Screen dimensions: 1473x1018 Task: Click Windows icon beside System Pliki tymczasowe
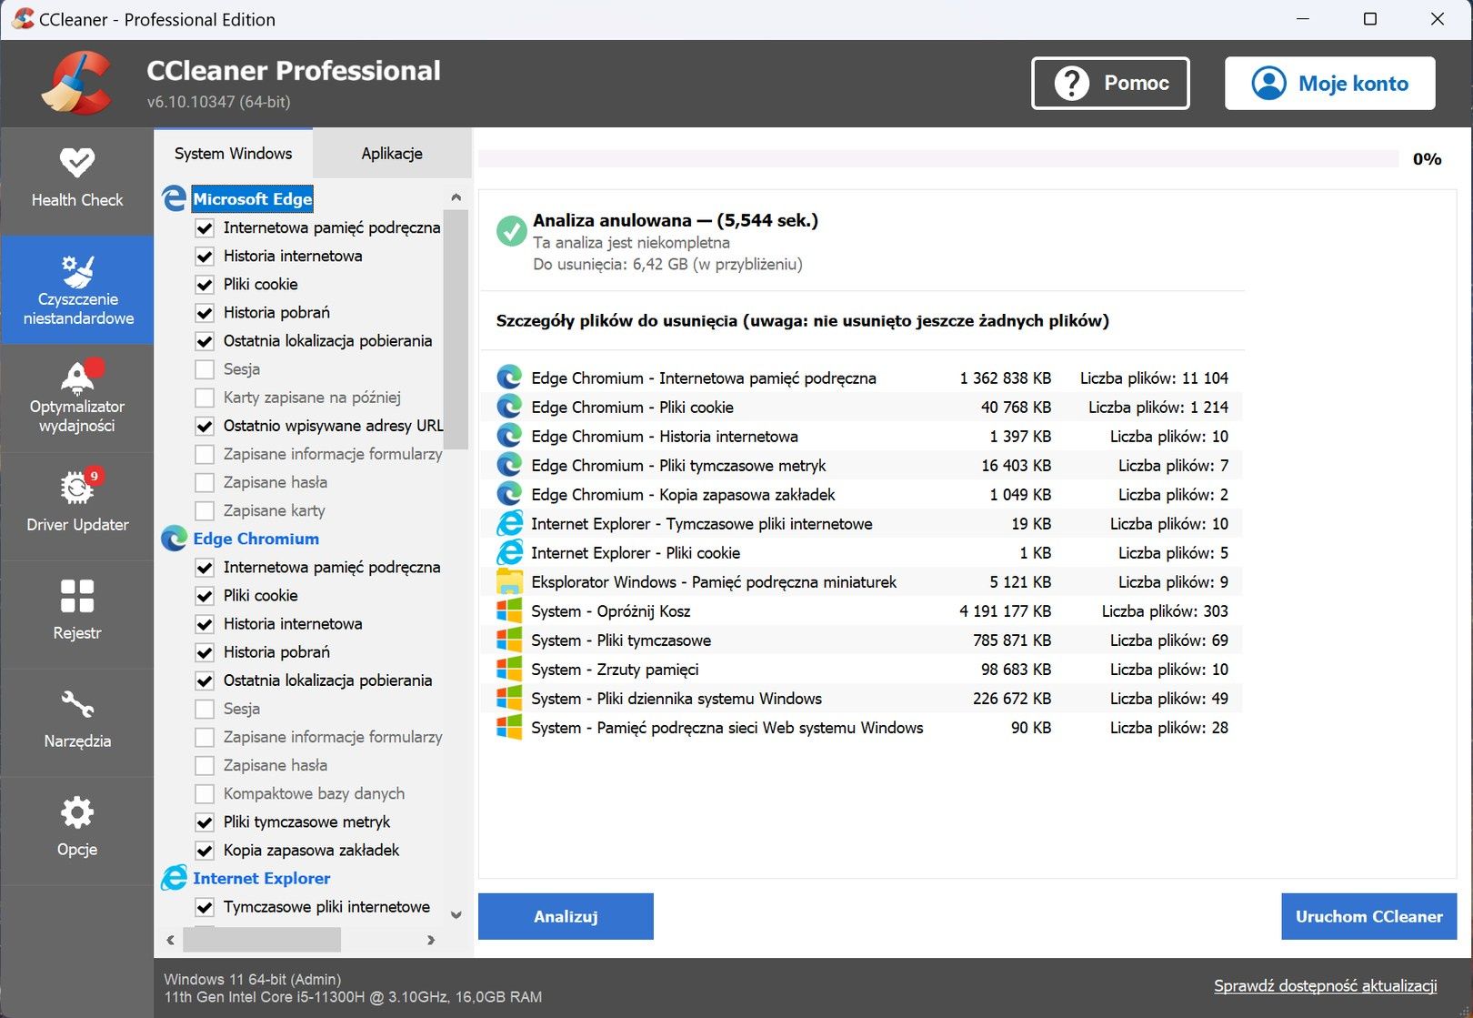point(509,640)
